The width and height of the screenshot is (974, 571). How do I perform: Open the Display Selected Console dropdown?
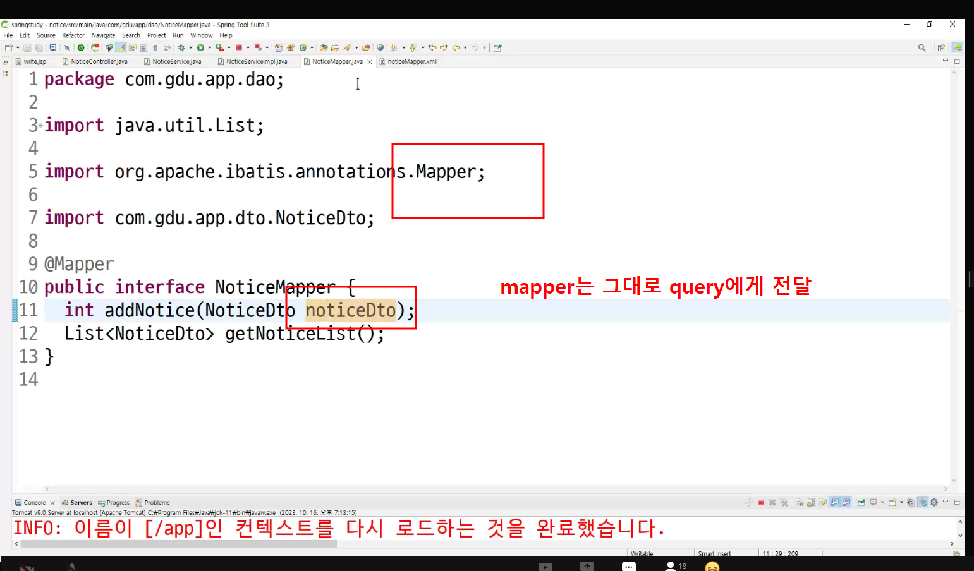point(882,503)
